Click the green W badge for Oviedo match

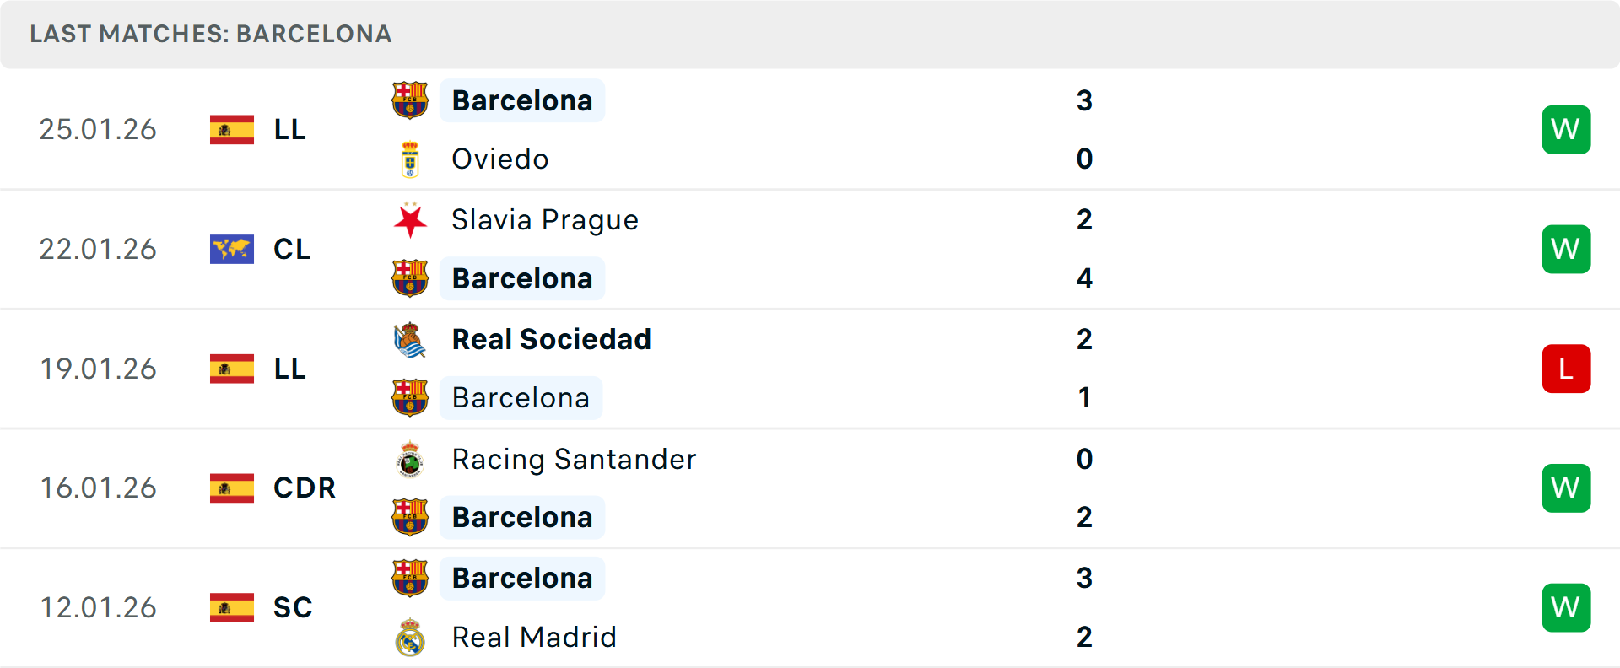[1566, 129]
